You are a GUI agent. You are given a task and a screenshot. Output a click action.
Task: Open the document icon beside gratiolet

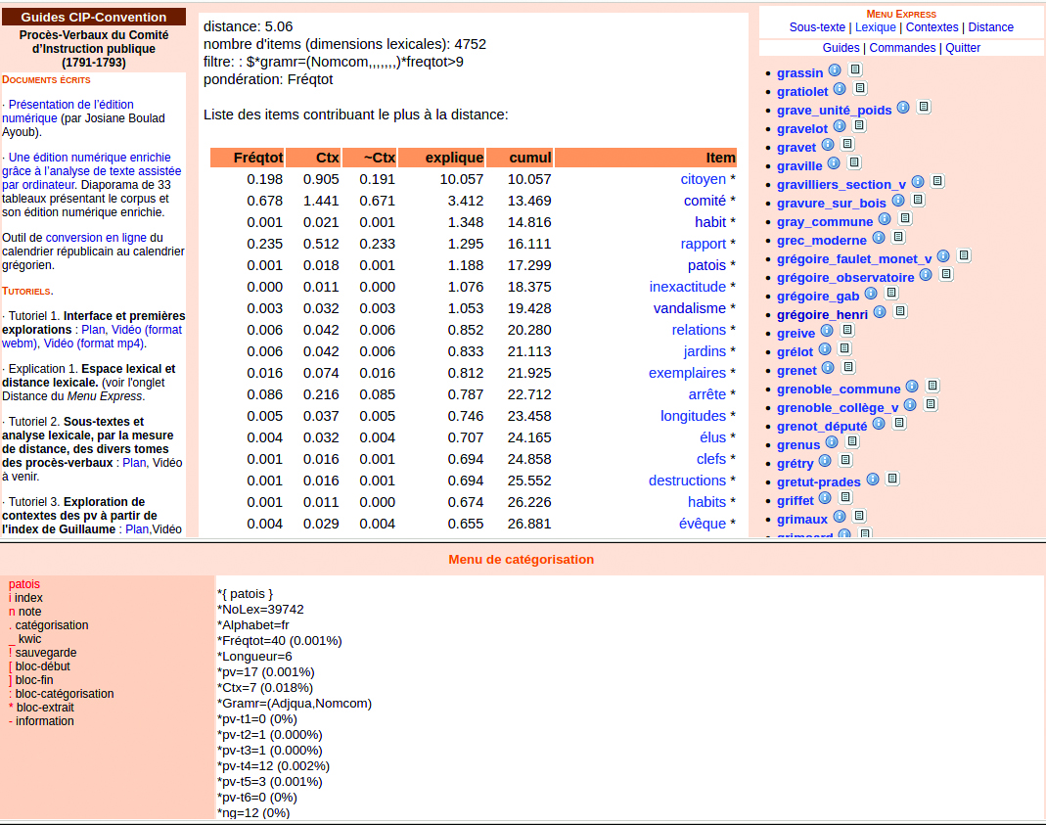pos(860,89)
